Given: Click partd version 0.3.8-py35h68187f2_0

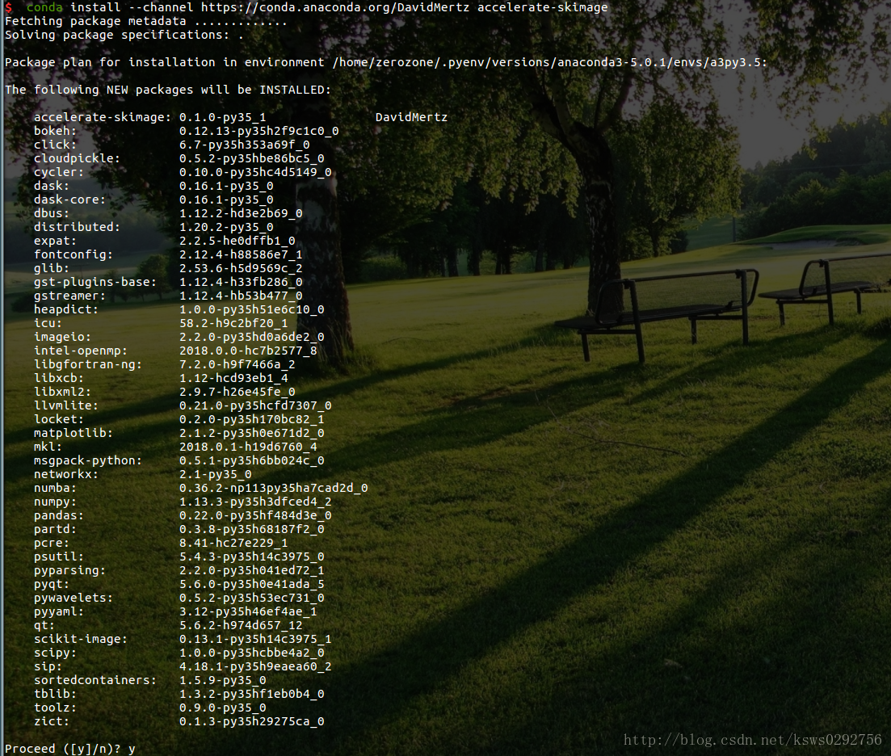Looking at the screenshot, I should [252, 529].
